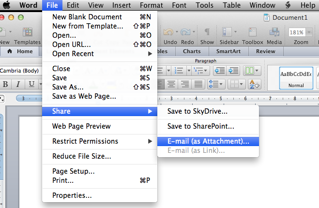Choose New Blank Document
Viewport: 319px width, 208px height.
click(x=100, y=17)
